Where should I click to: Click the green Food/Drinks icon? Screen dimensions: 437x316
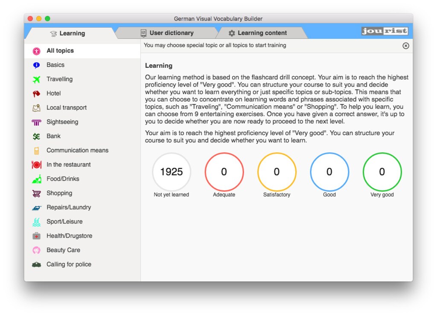(37, 179)
